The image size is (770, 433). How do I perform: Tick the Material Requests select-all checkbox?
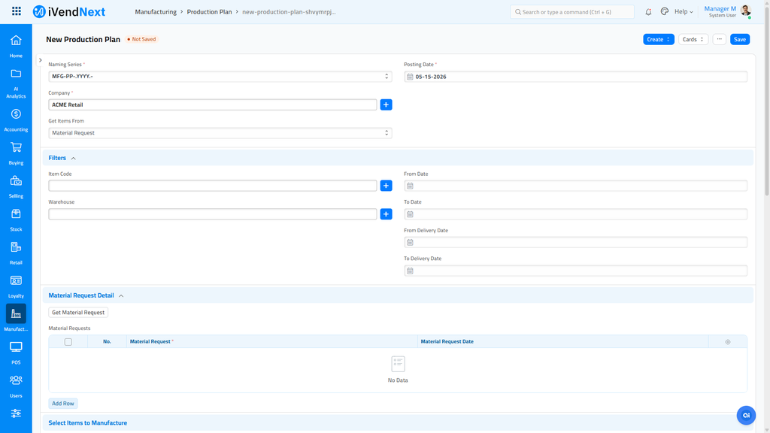click(68, 342)
